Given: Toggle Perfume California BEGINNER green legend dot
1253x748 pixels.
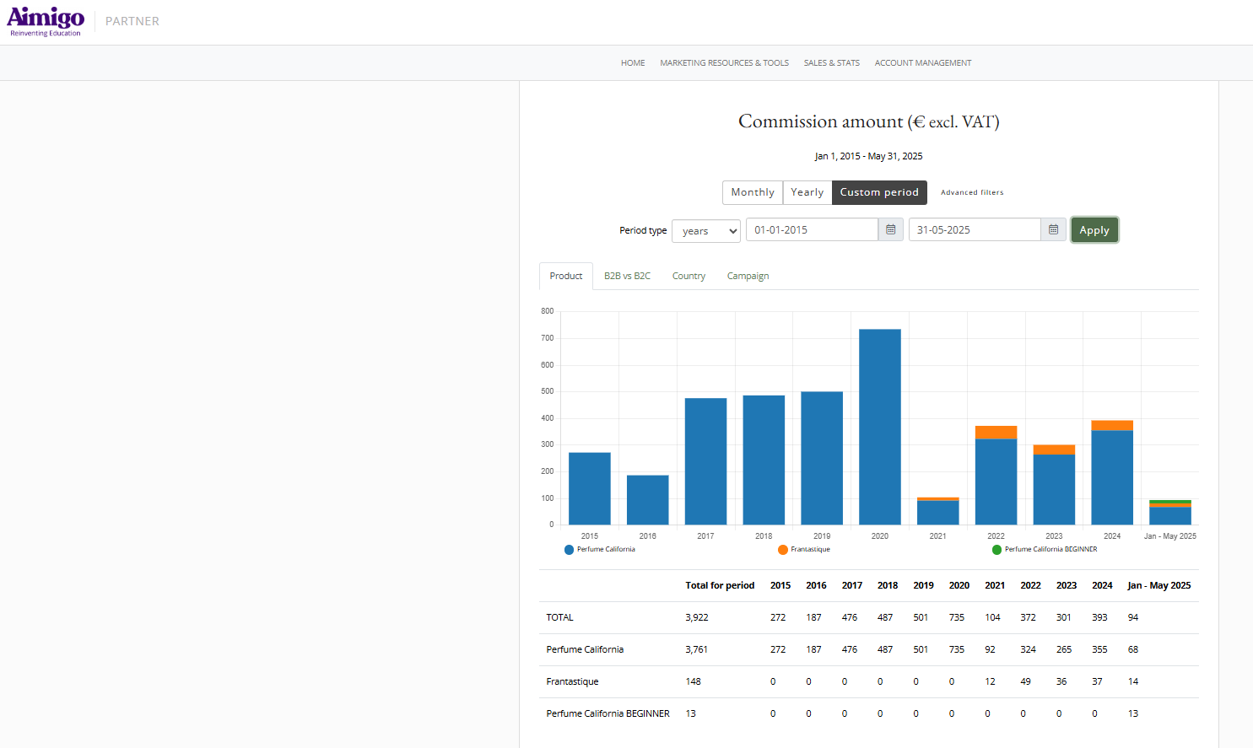Looking at the screenshot, I should pos(996,550).
